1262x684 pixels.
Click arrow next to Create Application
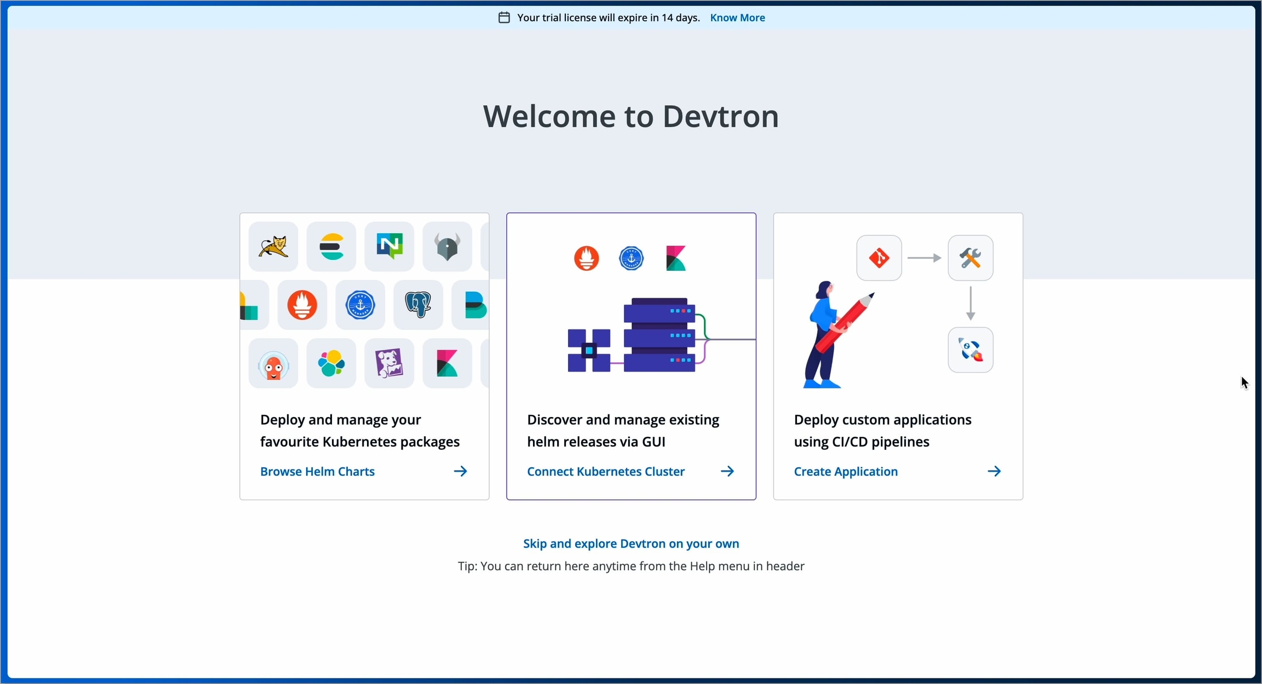(994, 471)
